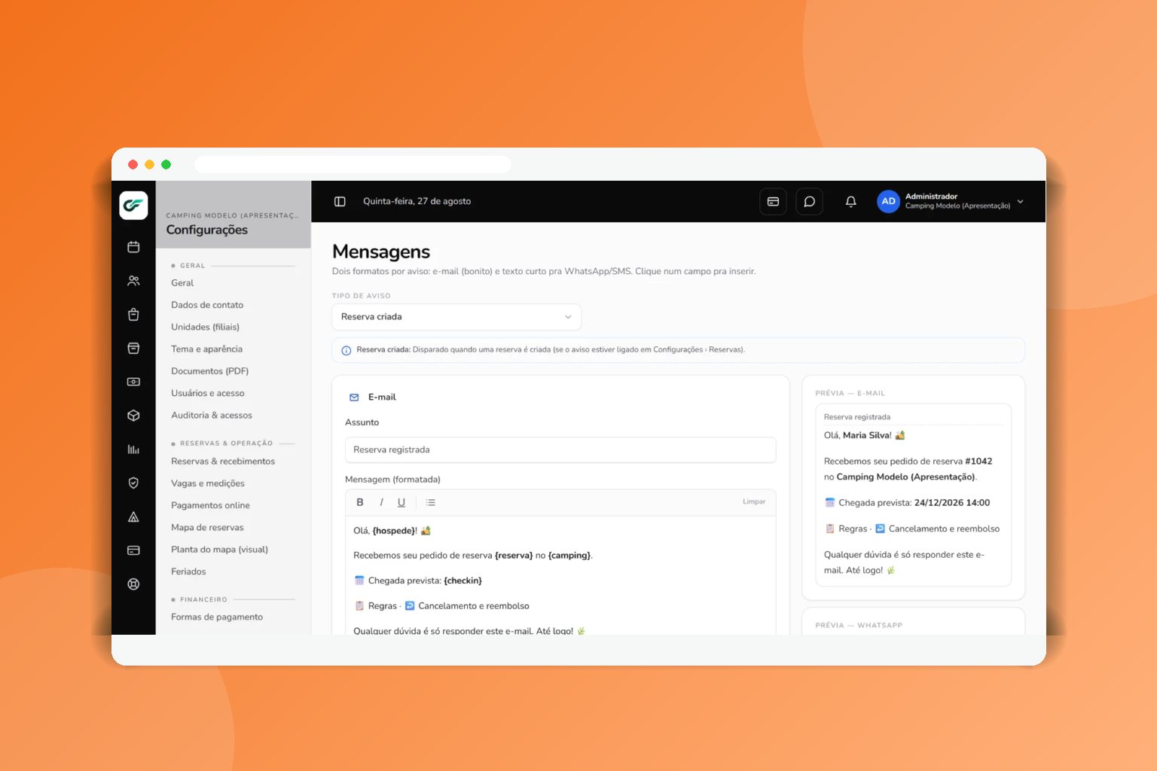This screenshot has width=1157, height=771.
Task: Select Tema e aparência in settings menu
Action: coord(207,349)
